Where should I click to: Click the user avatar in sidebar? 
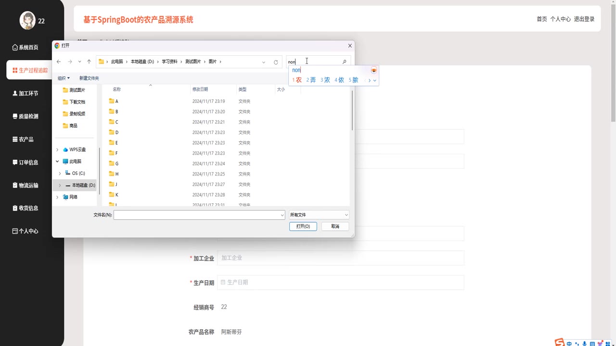click(27, 20)
